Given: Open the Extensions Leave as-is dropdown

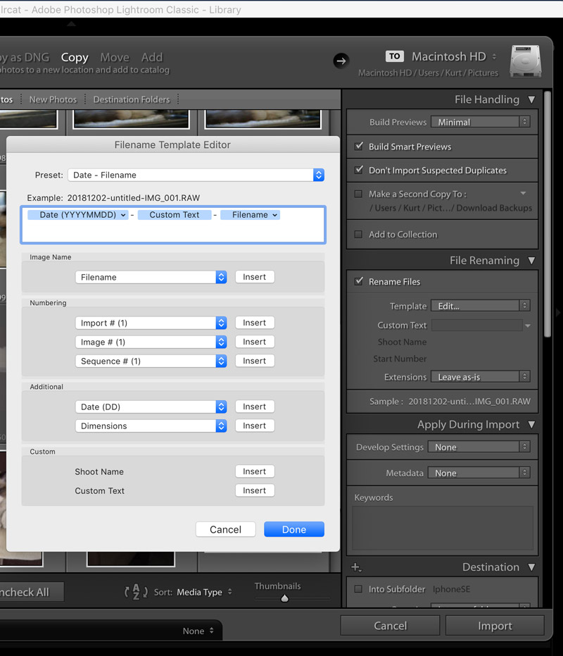Looking at the screenshot, I should coord(481,377).
